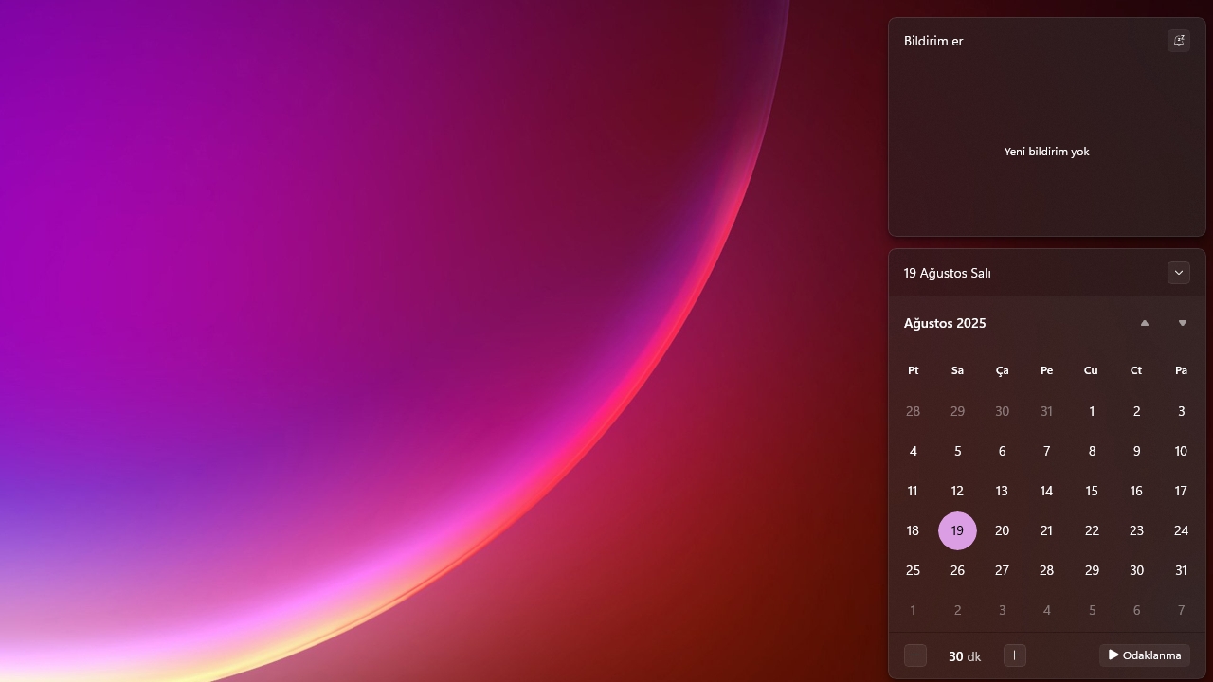Pick August 31 in the calendar
The image size is (1213, 682).
[x=1181, y=570]
